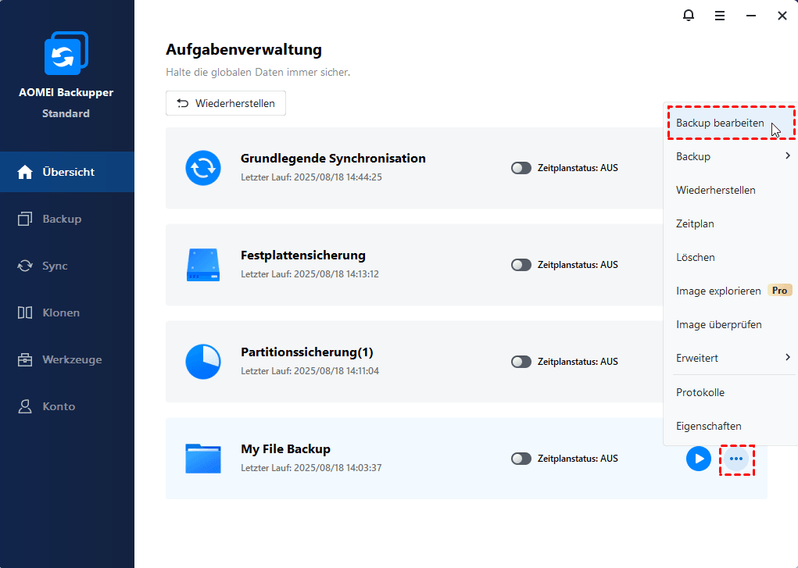Toggle Zeitplanstatus for My File Backup
The width and height of the screenshot is (798, 568).
[x=521, y=458]
